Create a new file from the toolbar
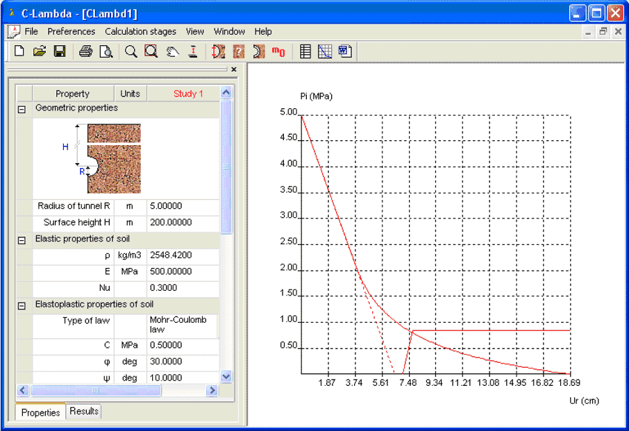The height and width of the screenshot is (431, 629). [19, 51]
